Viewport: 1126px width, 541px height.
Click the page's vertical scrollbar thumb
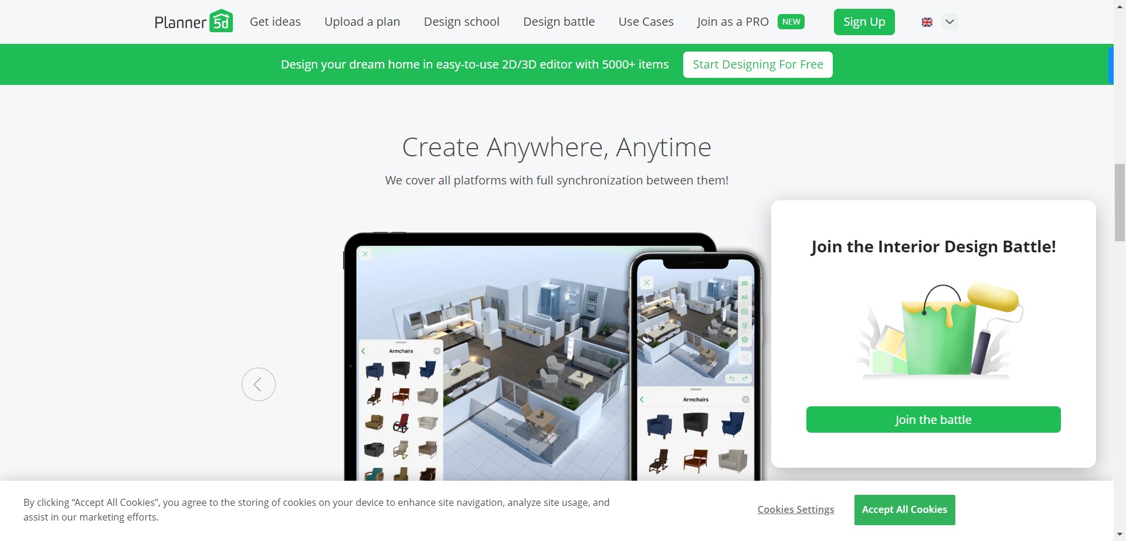click(1120, 203)
